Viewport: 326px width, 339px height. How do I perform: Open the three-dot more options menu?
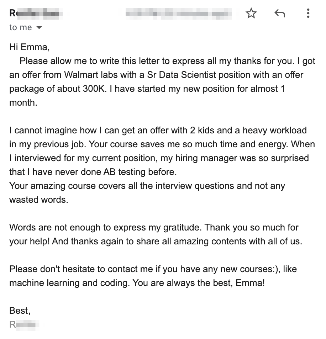308,14
